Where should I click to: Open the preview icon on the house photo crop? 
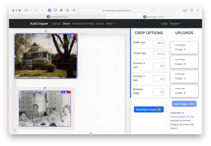pos(69,35)
